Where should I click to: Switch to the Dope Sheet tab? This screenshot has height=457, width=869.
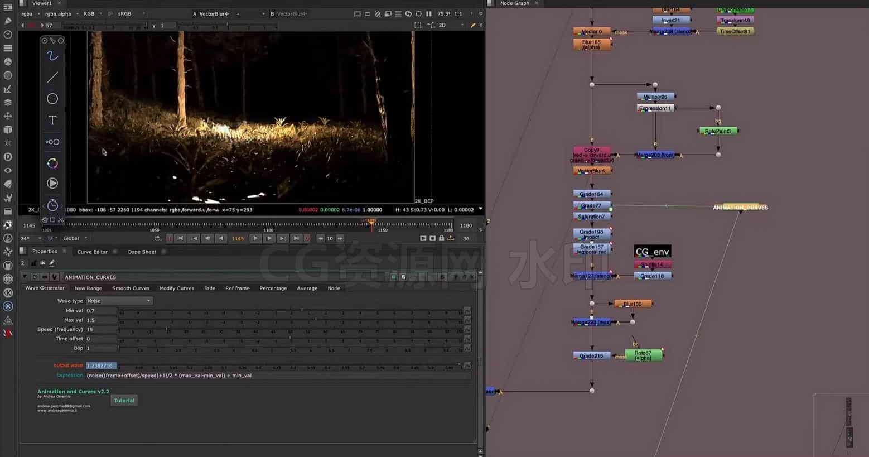[x=142, y=252]
